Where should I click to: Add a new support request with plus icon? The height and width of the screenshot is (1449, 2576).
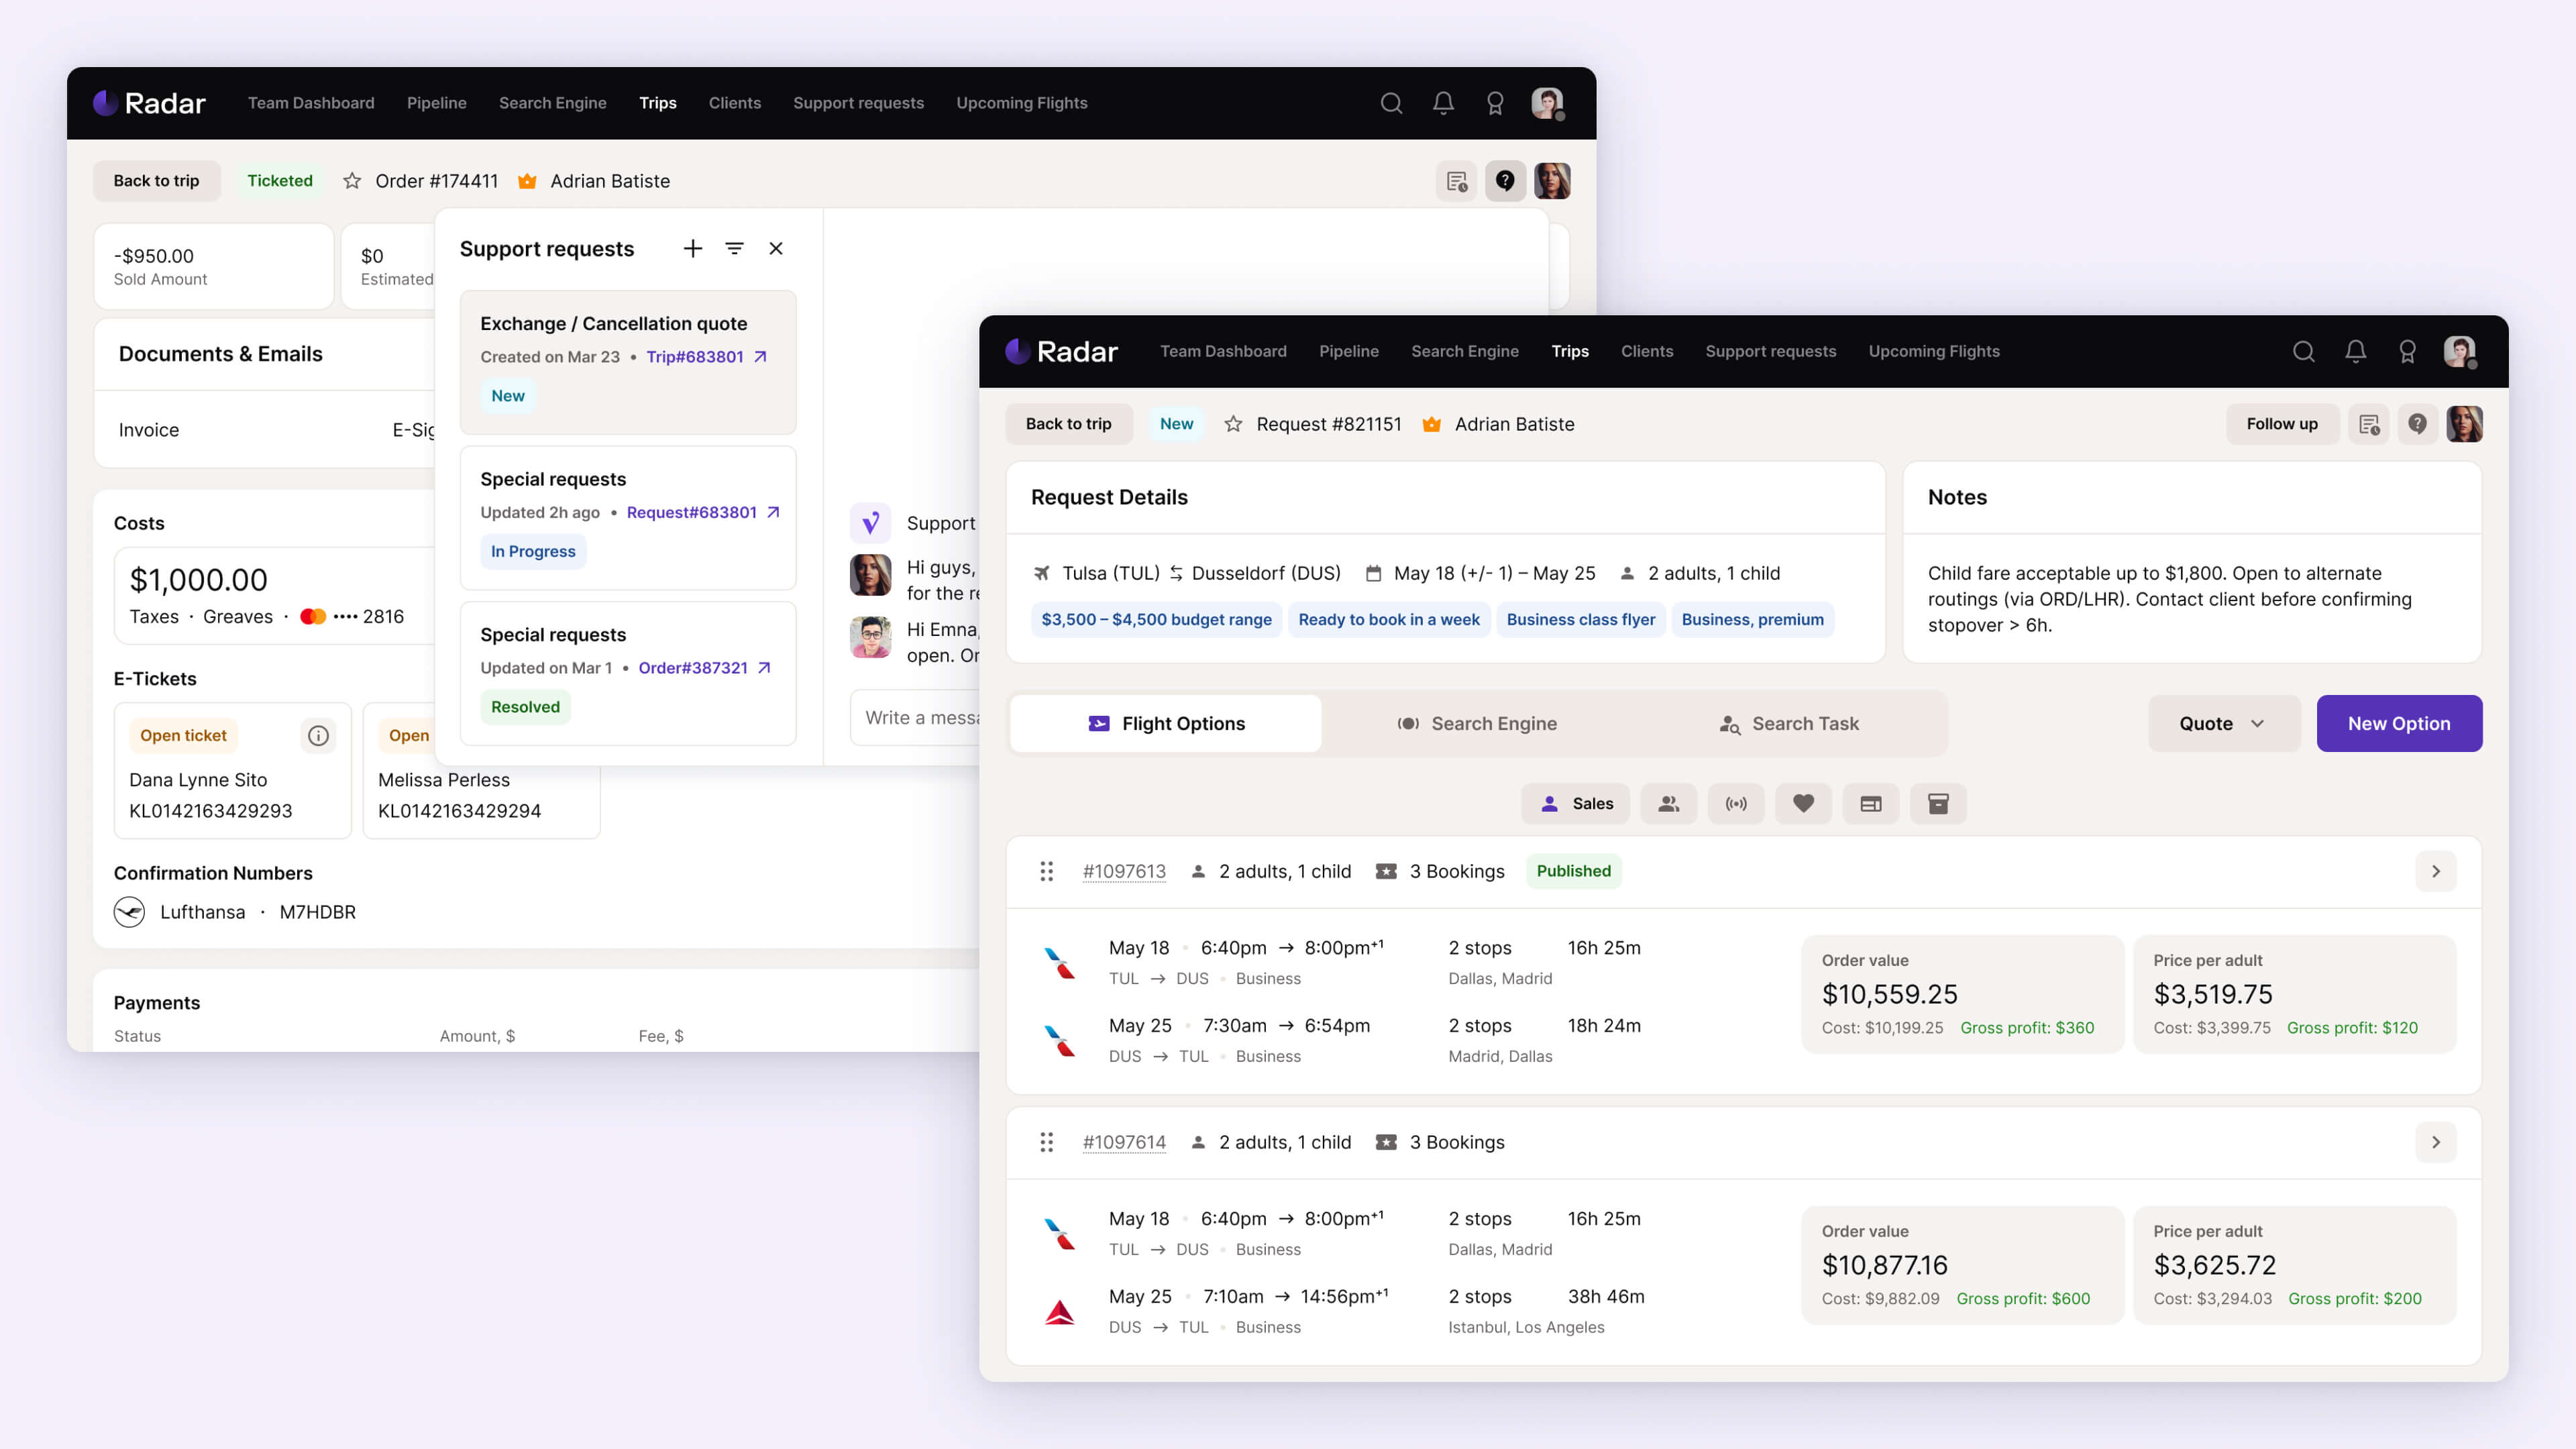click(x=692, y=248)
